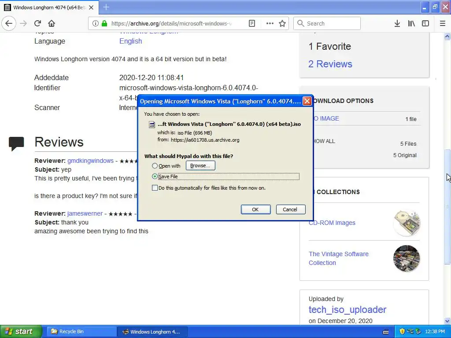451x338 pixels.
Task: Show site information icon in address bar
Action: (x=96, y=23)
